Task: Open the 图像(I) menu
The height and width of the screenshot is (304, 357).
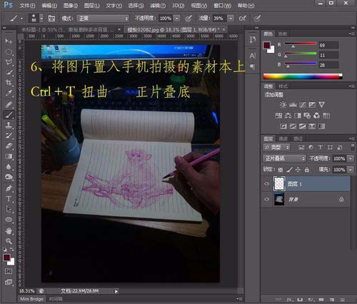Action: 71,6
